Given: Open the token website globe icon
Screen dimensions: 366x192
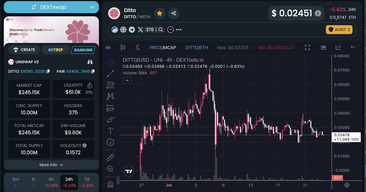Looking at the screenshot, I should pos(123,30).
